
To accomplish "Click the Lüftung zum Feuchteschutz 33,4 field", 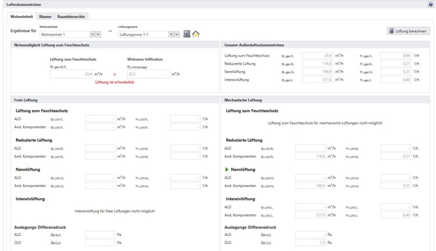I will click(71, 74).
